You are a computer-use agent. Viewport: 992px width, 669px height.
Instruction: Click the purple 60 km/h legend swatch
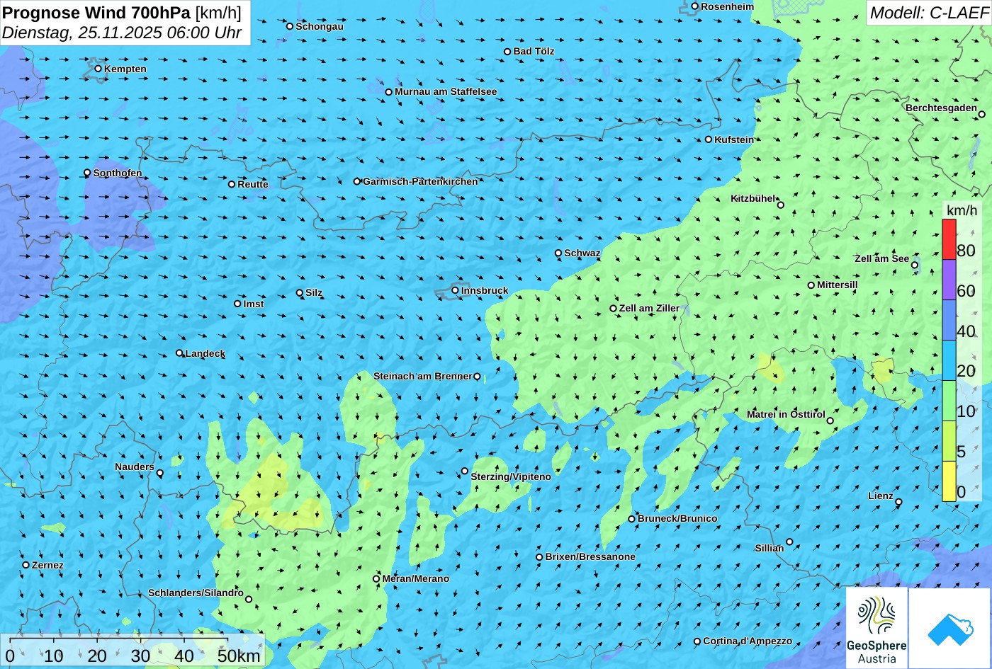click(x=949, y=280)
